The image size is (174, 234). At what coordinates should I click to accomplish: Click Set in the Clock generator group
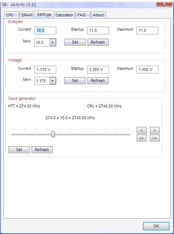point(19,150)
